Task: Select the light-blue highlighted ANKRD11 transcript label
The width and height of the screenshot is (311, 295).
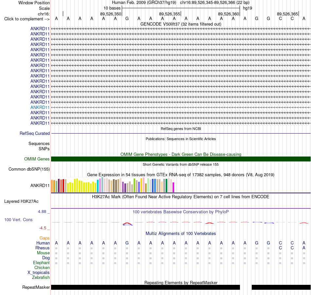Action: pos(40,108)
